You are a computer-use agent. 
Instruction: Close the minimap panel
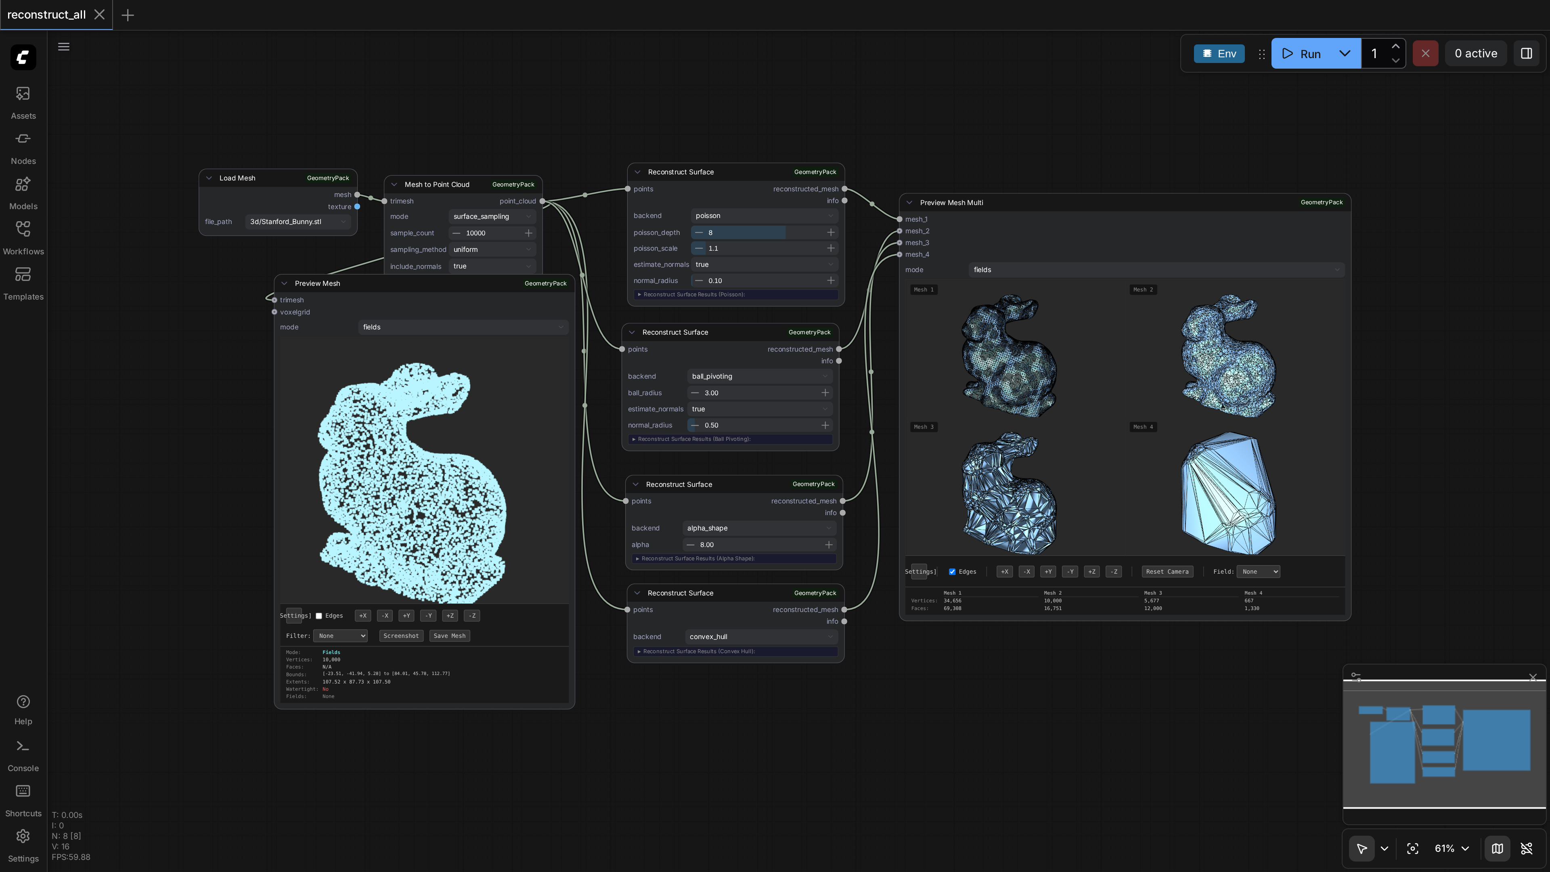[x=1533, y=678]
